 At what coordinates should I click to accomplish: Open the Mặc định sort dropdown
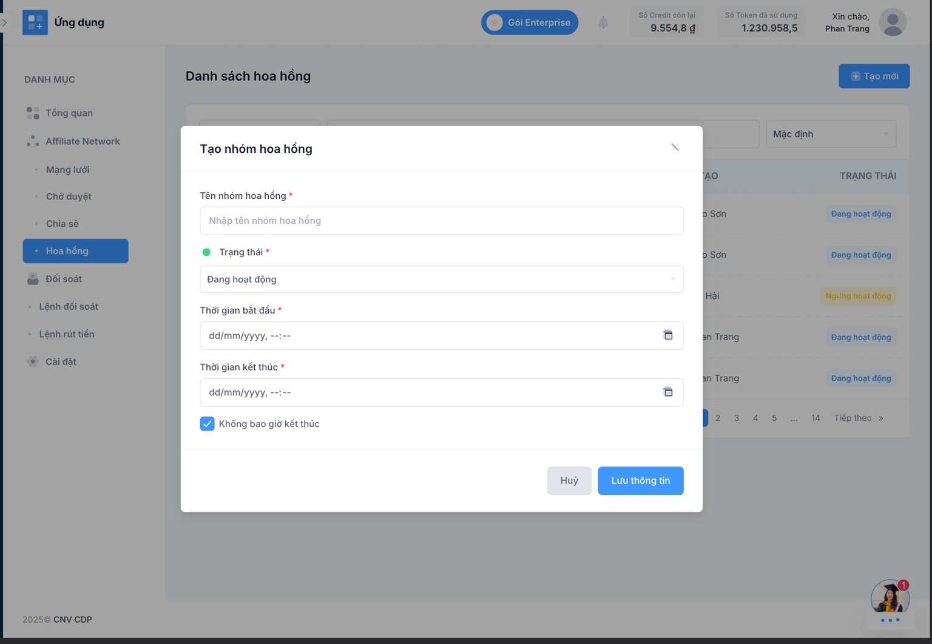tap(830, 134)
